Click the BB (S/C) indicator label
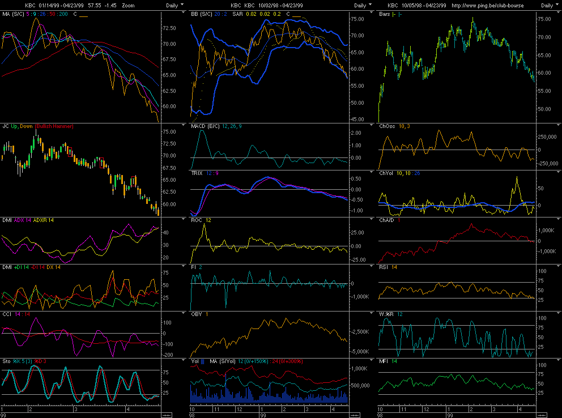Viewport: 562px width, 418px height. pyautogui.click(x=202, y=14)
